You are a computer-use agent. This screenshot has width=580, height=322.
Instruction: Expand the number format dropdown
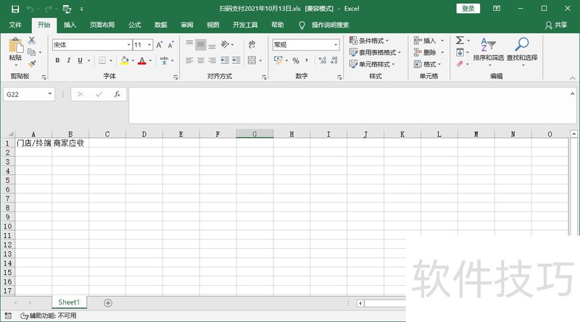[336, 45]
